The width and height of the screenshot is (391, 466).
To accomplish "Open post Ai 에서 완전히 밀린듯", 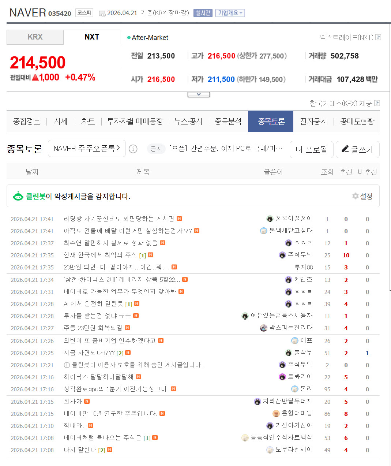I will tap(93, 303).
